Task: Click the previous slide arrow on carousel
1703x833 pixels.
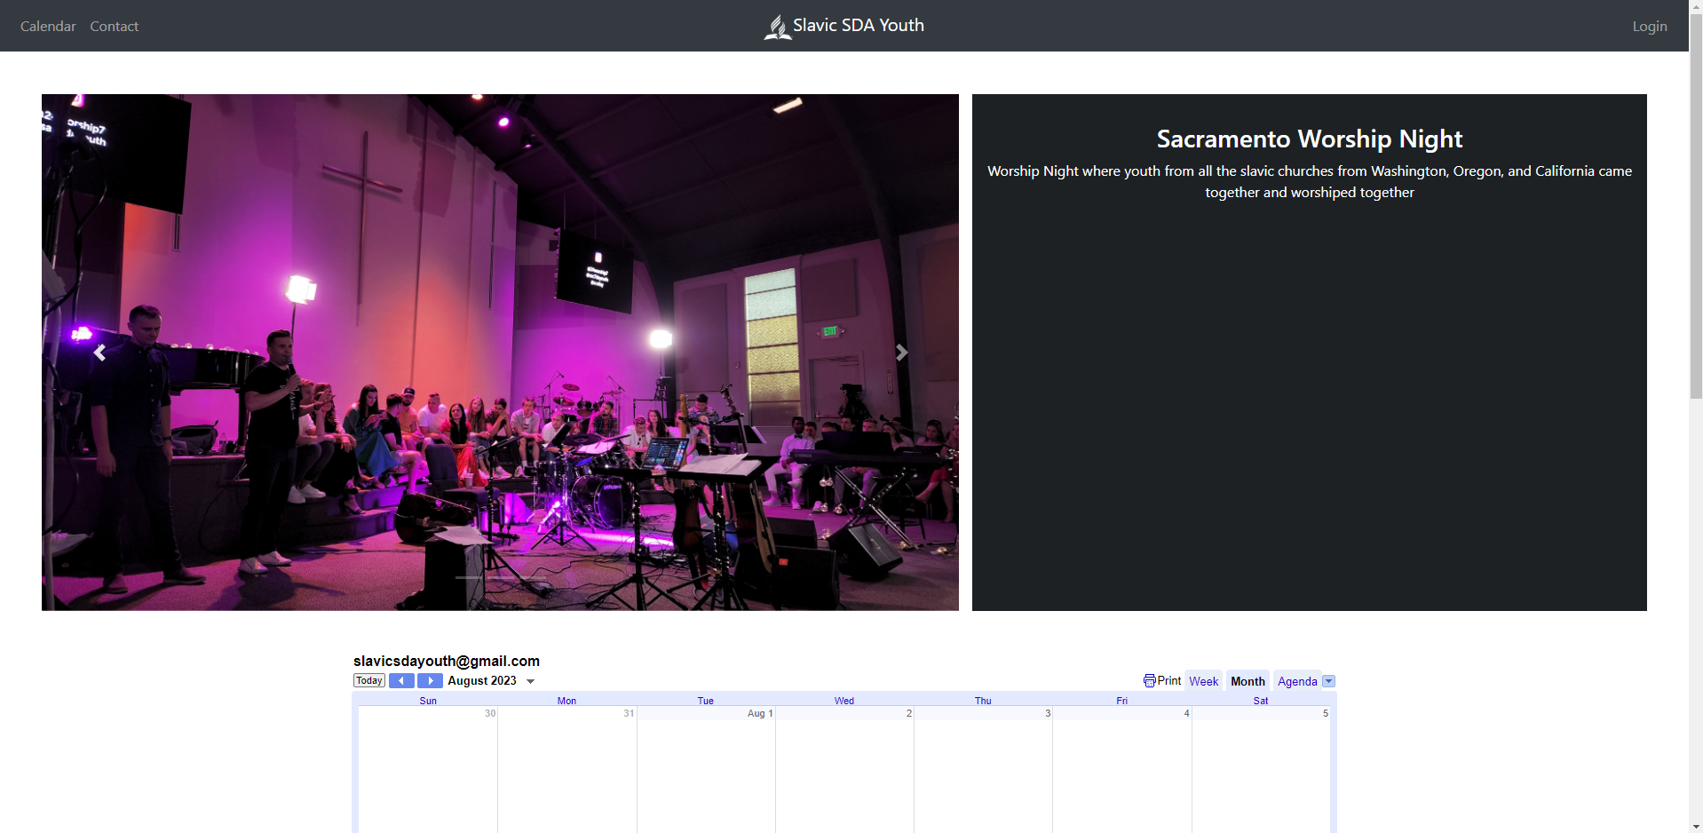Action: (x=99, y=353)
